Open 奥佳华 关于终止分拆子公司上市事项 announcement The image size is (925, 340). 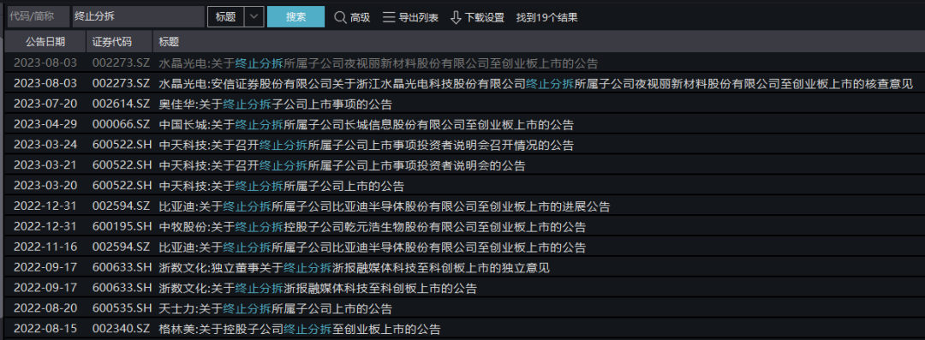coord(276,104)
